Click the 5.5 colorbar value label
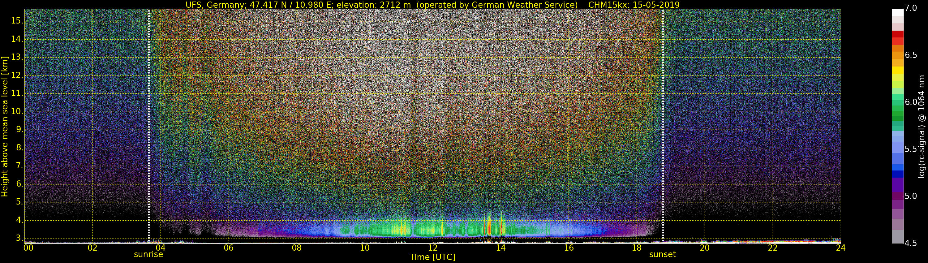 [x=911, y=149]
